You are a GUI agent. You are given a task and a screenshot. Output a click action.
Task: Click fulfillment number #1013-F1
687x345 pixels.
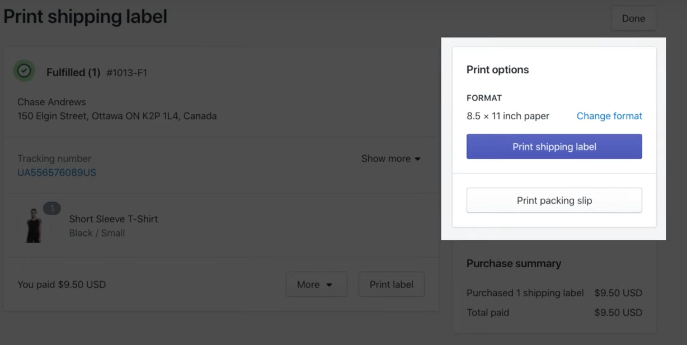[x=127, y=73]
